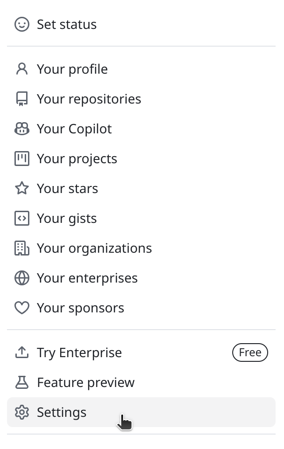
Task: Click the star icon beside Your stars
Action: (22, 188)
